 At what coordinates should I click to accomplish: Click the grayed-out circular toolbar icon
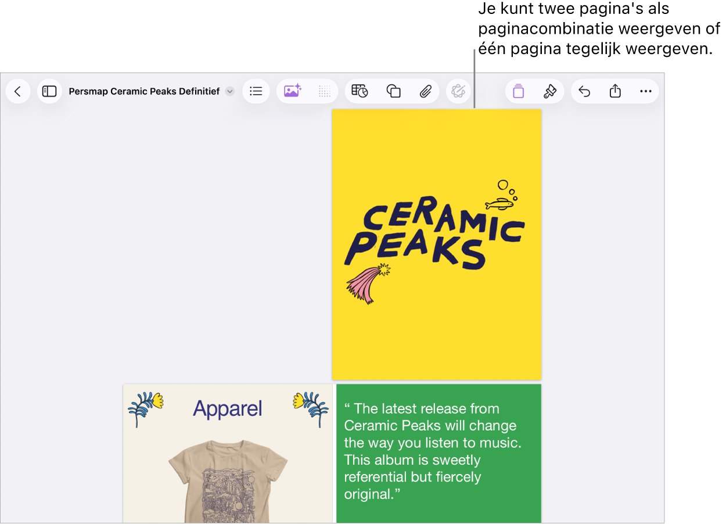click(458, 91)
